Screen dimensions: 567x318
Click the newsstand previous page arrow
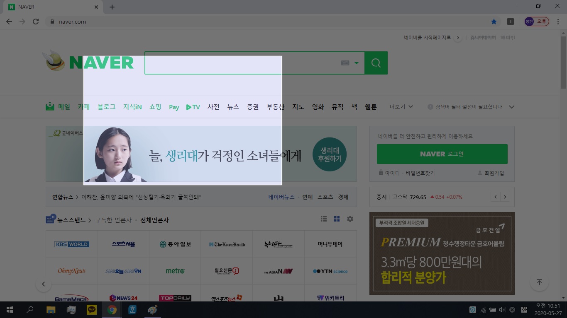click(43, 284)
